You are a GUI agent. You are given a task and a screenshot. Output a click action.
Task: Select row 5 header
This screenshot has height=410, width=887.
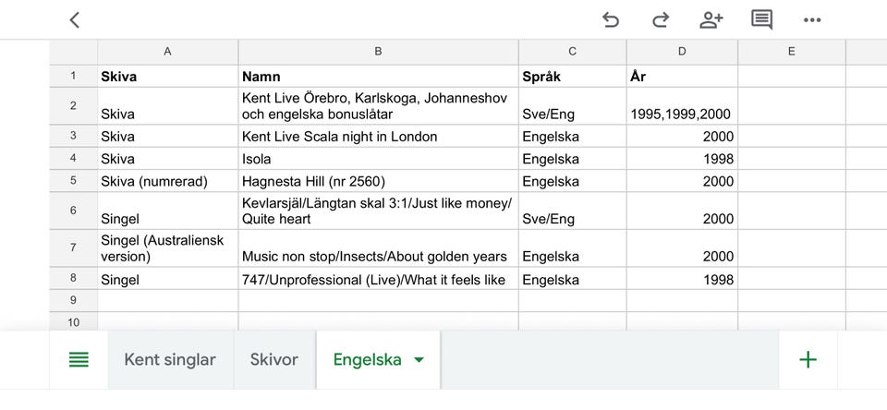tap(73, 181)
